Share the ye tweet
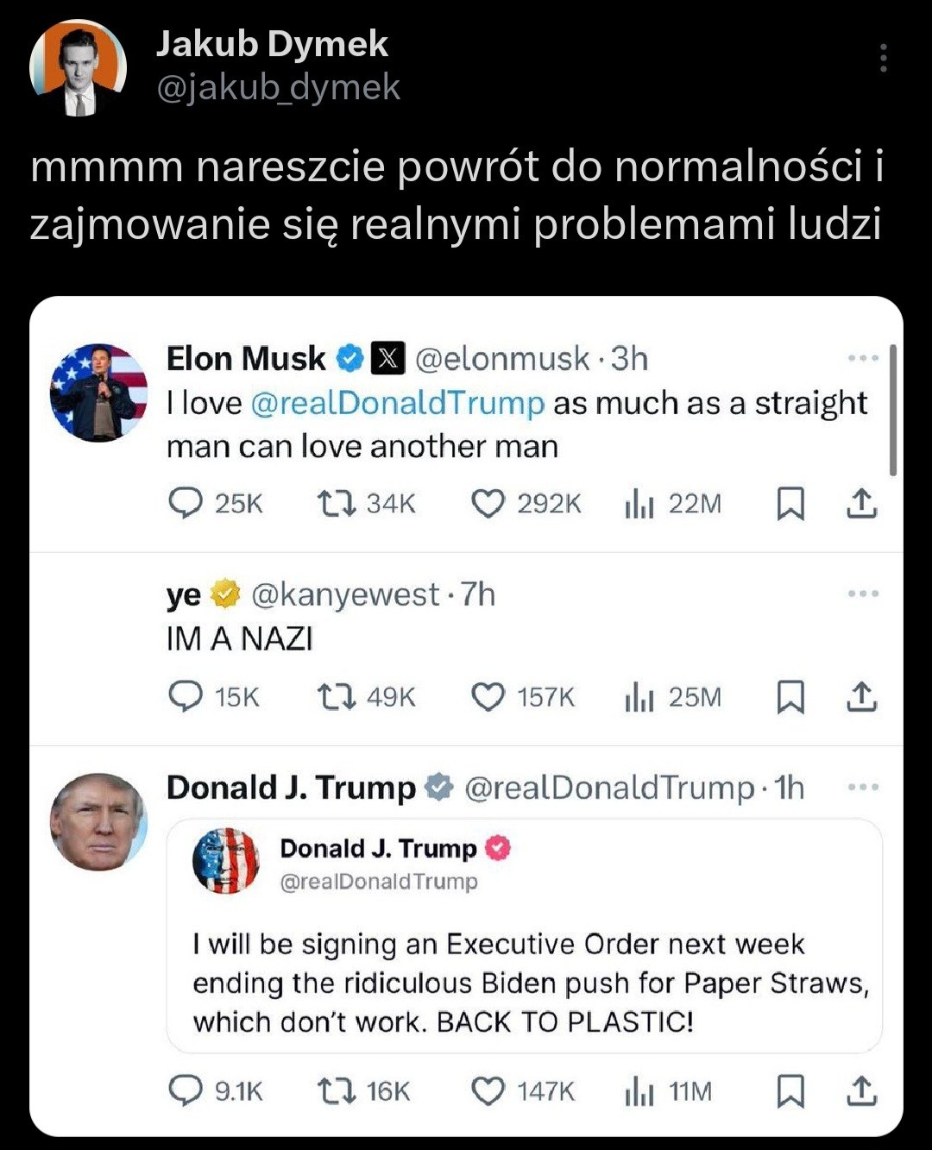The height and width of the screenshot is (1150, 932). (861, 696)
